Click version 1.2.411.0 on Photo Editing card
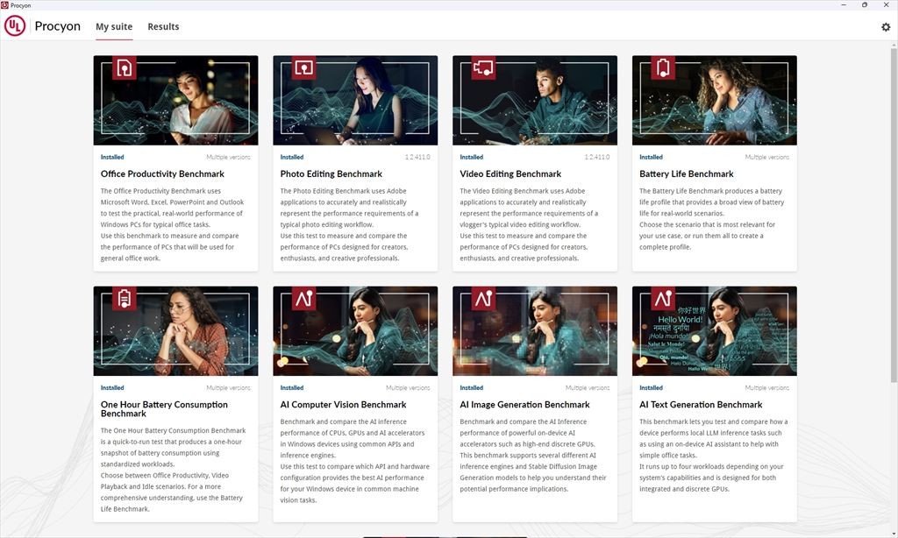The height and width of the screenshot is (538, 898). (417, 157)
